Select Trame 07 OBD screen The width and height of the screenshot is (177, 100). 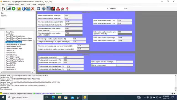click(x=11, y=51)
